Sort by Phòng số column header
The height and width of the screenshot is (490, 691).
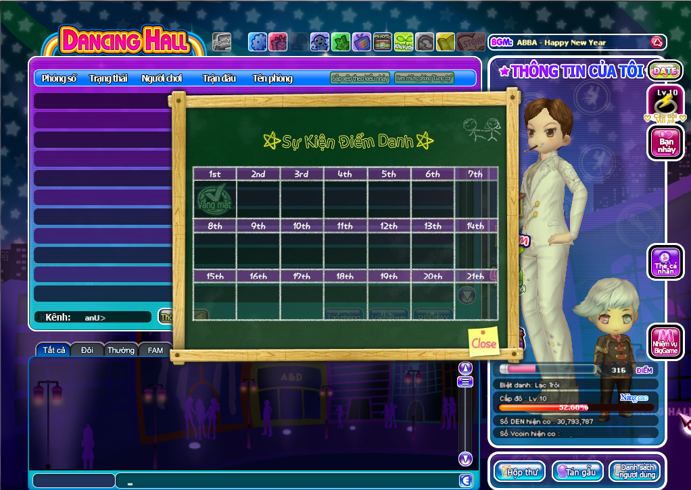[x=59, y=78]
